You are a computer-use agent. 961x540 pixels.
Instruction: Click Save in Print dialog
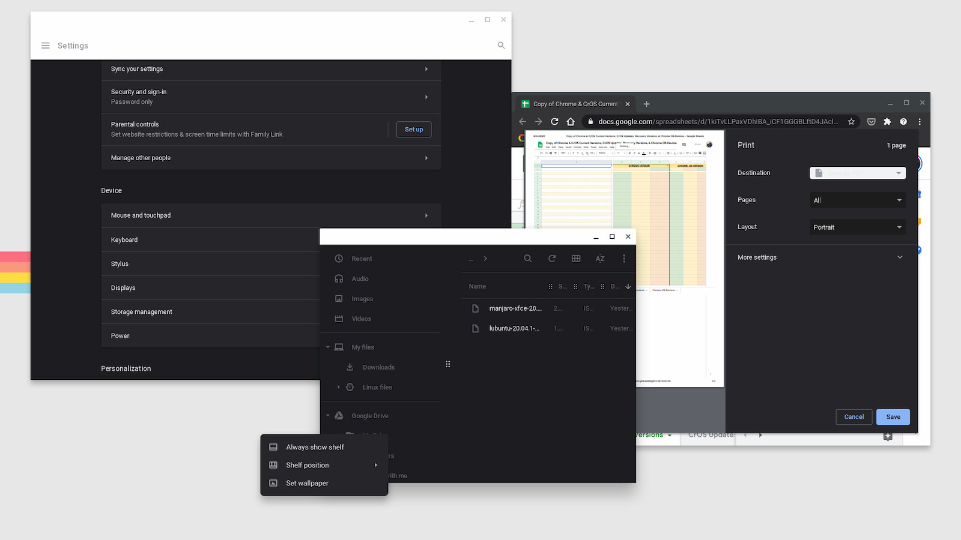pyautogui.click(x=893, y=417)
